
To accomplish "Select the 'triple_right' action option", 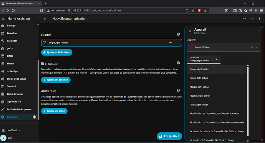I will tap(217, 105).
